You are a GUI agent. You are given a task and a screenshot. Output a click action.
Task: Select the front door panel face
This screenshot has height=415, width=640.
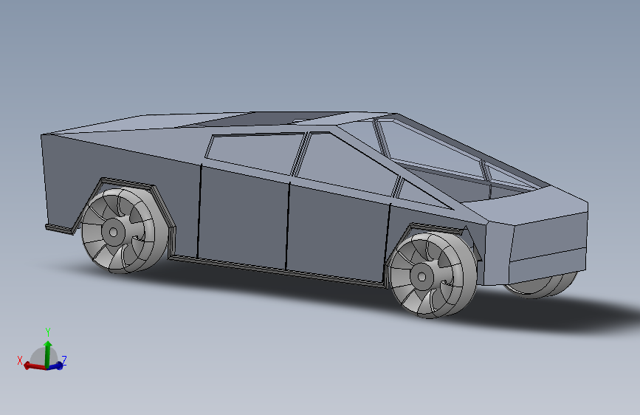(337, 233)
